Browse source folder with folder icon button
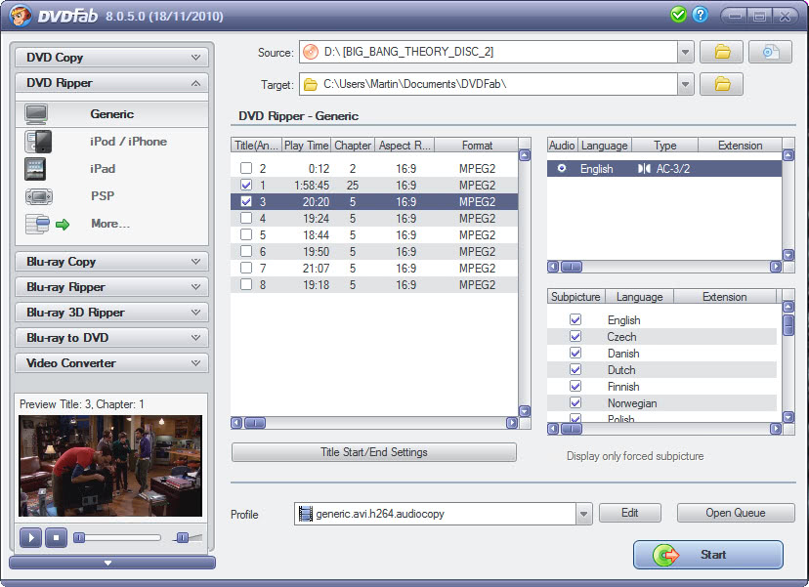 [x=721, y=52]
